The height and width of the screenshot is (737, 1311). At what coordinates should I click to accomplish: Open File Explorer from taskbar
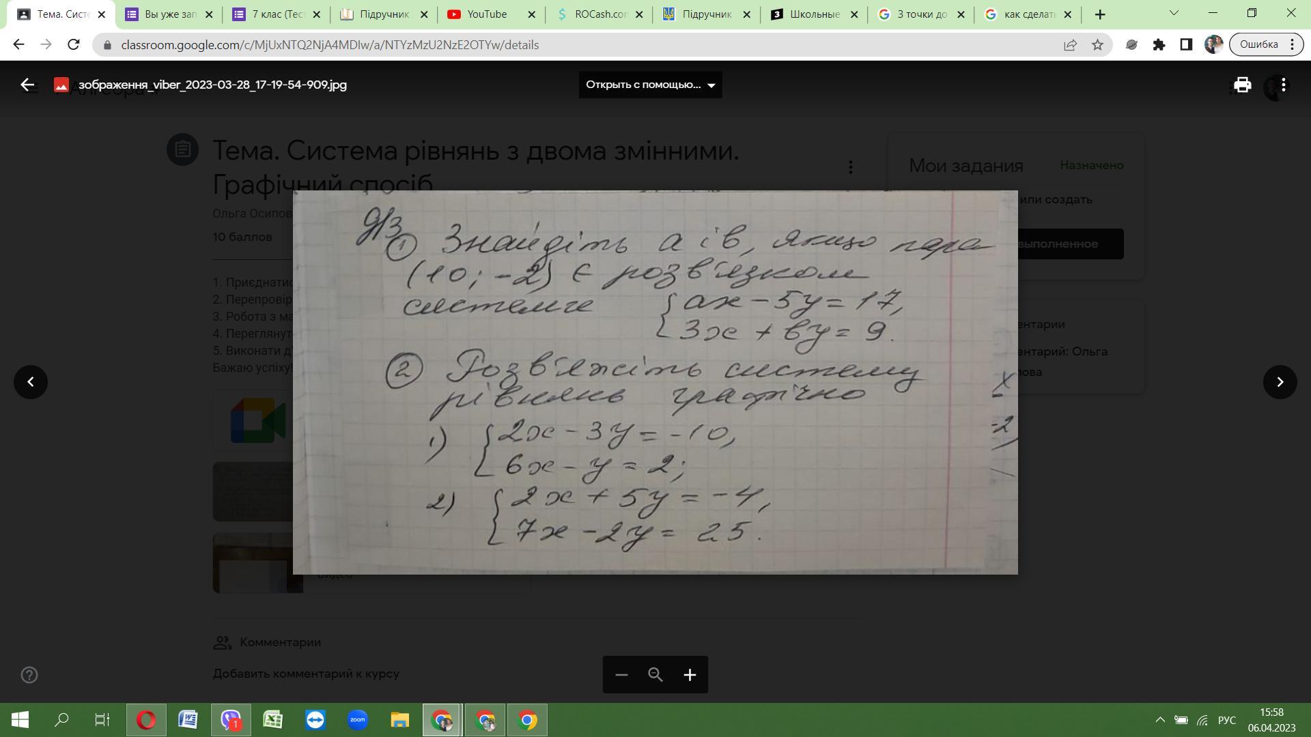point(399,720)
